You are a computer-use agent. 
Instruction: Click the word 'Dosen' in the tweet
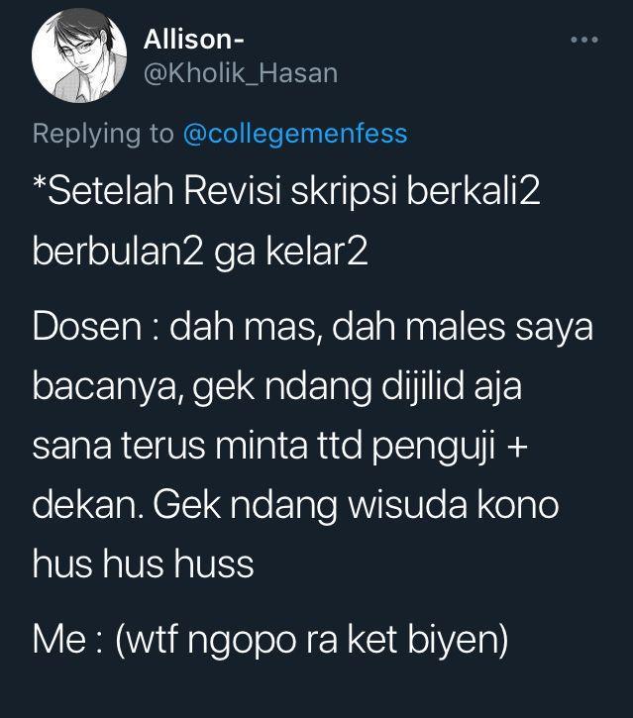[87, 327]
